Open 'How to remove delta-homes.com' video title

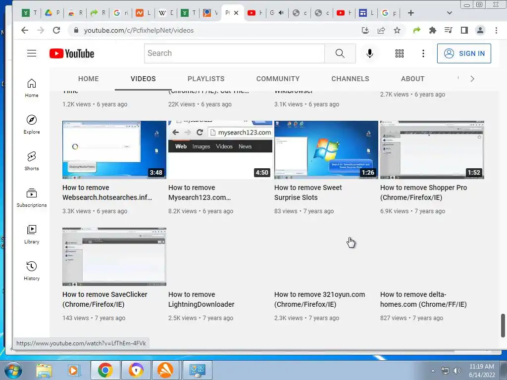click(x=423, y=299)
